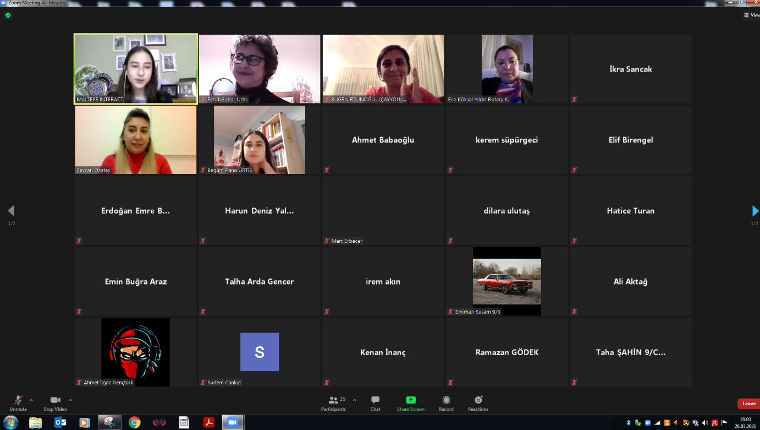The height and width of the screenshot is (430, 760).
Task: Expand Participants options arrow
Action: pos(354,400)
